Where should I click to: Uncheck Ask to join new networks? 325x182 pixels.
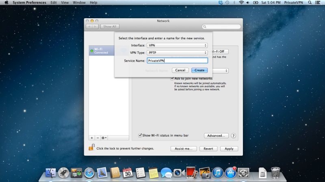tap(172, 78)
